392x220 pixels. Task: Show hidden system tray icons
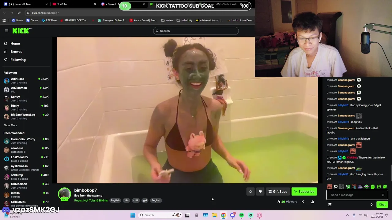[347, 215]
